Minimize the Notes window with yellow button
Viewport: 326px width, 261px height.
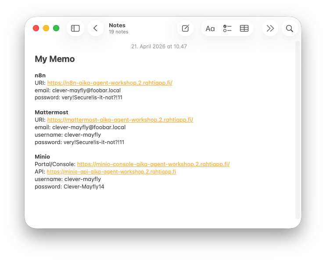pyautogui.click(x=46, y=28)
